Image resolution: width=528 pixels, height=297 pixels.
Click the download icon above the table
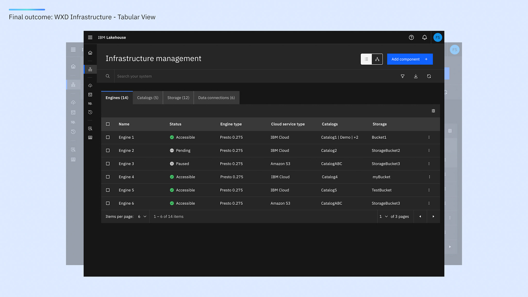(x=416, y=76)
